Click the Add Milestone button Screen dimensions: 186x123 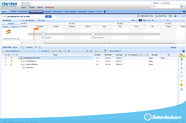coord(29,20)
